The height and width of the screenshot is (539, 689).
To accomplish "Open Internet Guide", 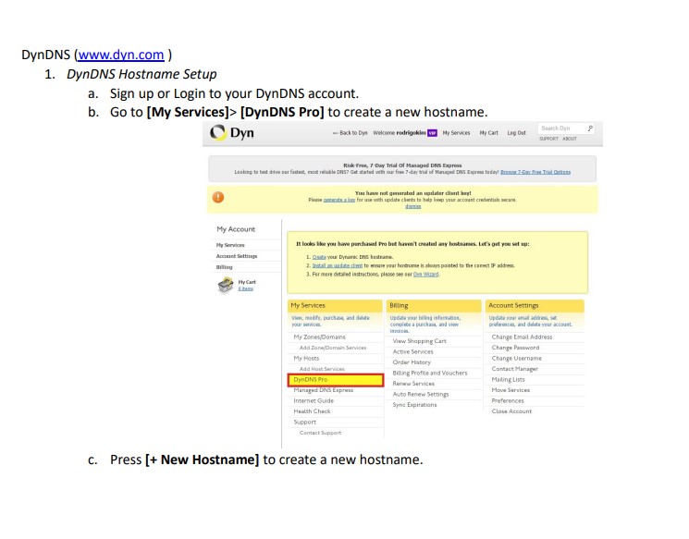I will (314, 400).
